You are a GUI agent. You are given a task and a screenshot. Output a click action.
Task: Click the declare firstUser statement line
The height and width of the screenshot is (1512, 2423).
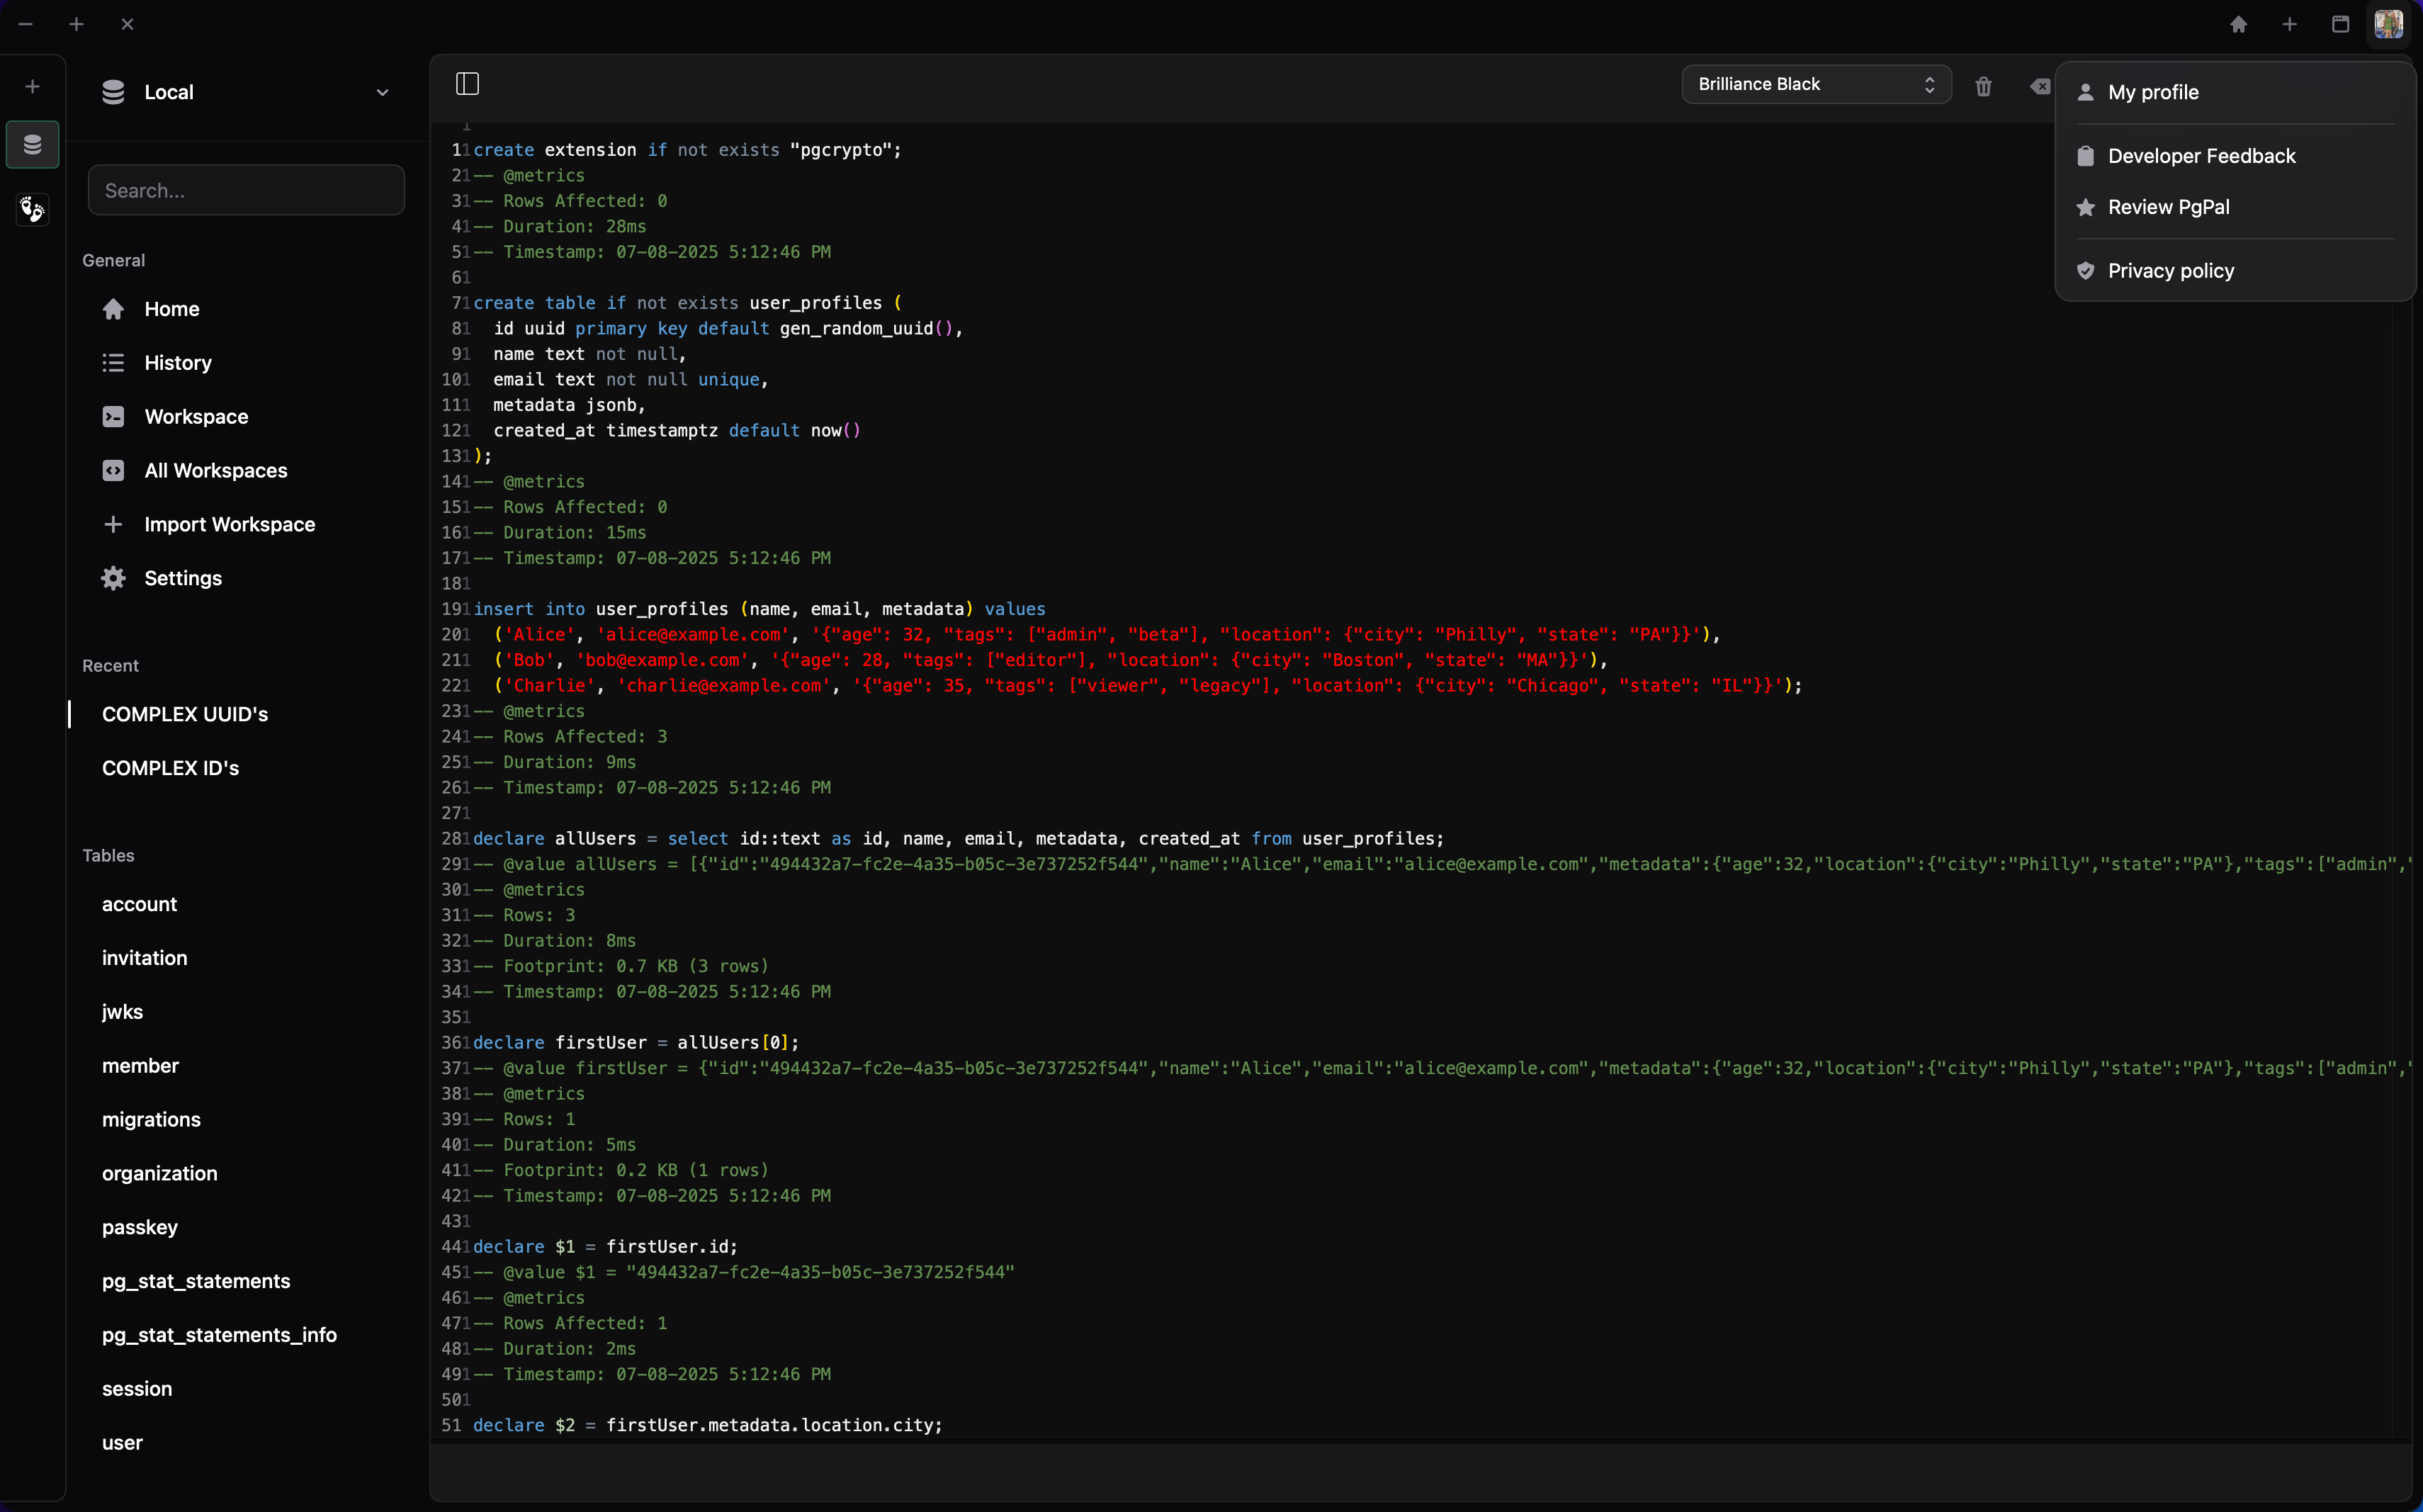[x=636, y=1043]
